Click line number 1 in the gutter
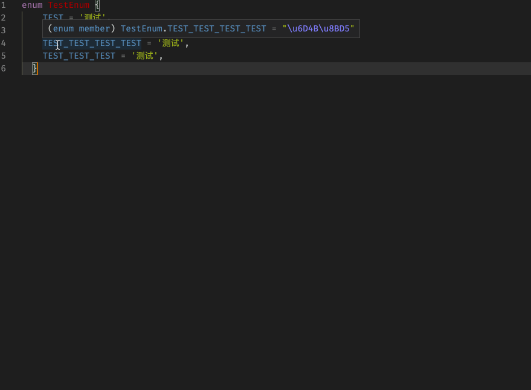 [x=4, y=5]
